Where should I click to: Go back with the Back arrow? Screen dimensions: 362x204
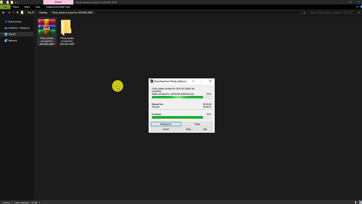pos(3,12)
